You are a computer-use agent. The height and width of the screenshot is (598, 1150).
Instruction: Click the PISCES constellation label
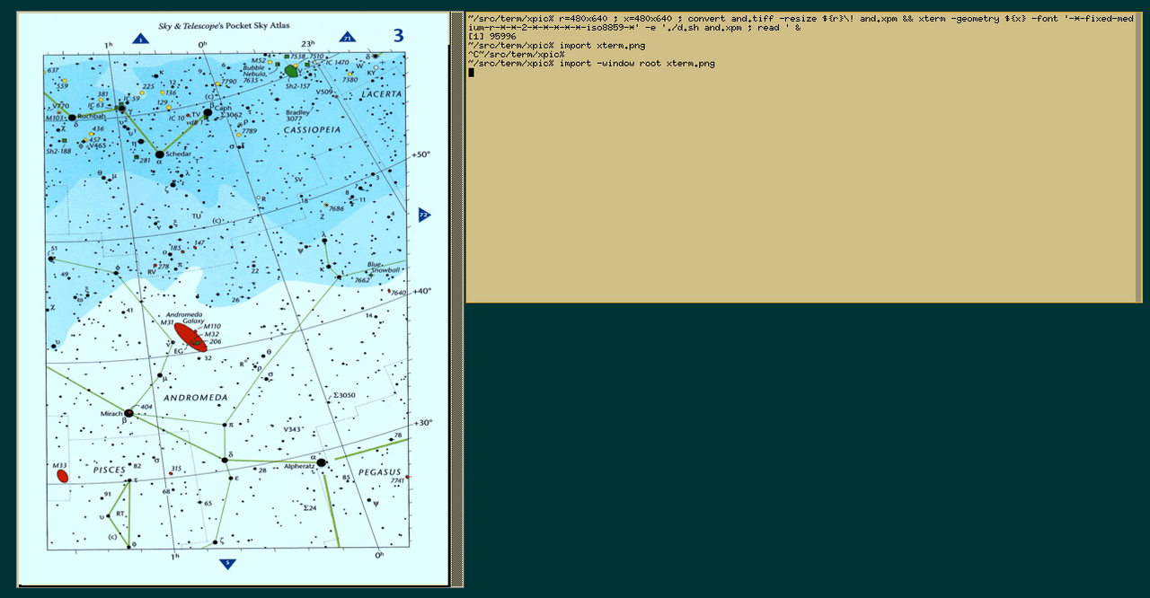click(109, 470)
